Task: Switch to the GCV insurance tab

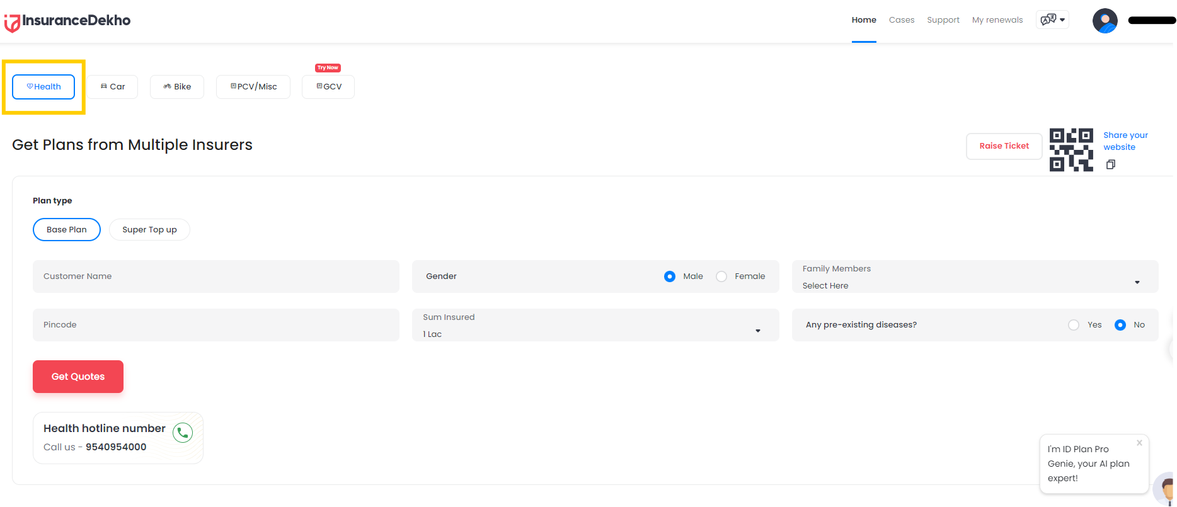Action: click(328, 87)
